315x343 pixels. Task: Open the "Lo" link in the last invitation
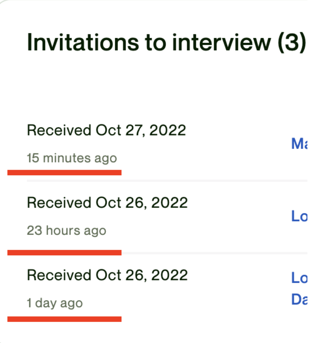tap(299, 278)
